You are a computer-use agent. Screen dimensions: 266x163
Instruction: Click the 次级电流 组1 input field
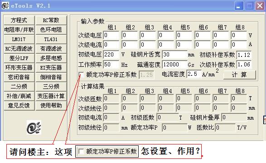coord(111,45)
